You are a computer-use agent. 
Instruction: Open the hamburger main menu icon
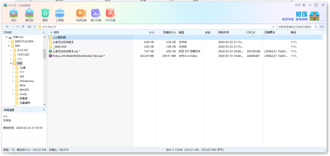point(304,5)
